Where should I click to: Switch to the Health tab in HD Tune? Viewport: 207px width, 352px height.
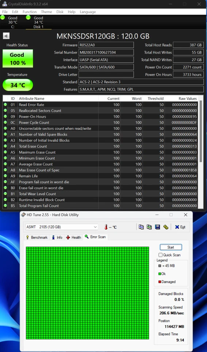(74, 237)
